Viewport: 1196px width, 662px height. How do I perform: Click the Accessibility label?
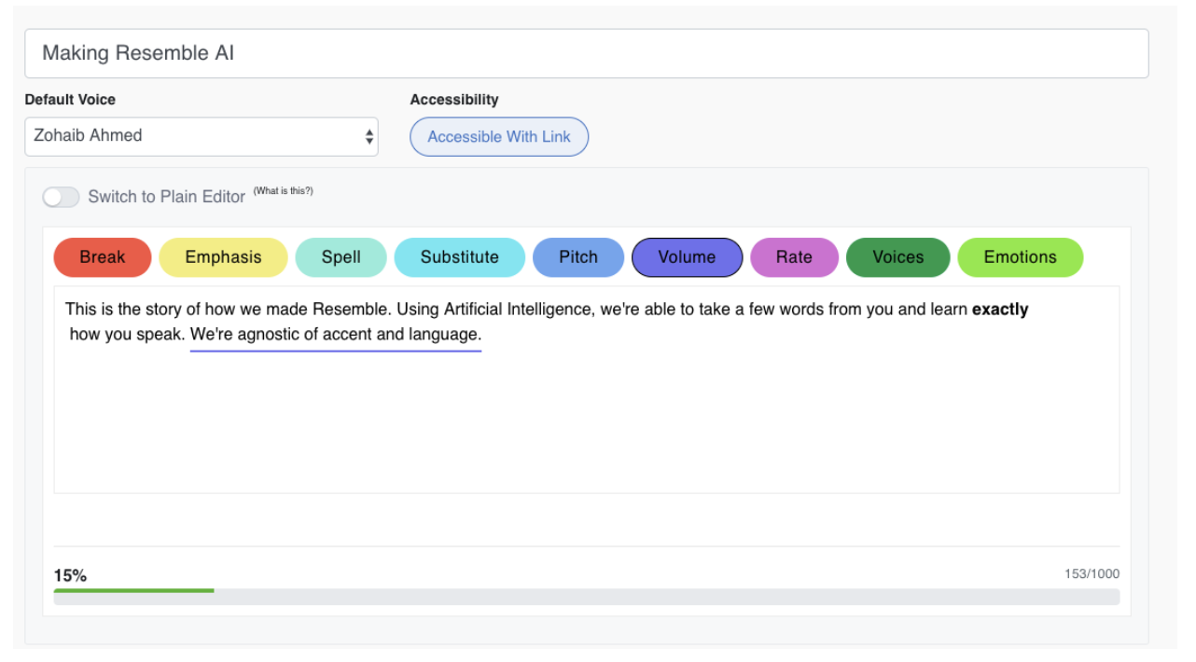pyautogui.click(x=454, y=100)
